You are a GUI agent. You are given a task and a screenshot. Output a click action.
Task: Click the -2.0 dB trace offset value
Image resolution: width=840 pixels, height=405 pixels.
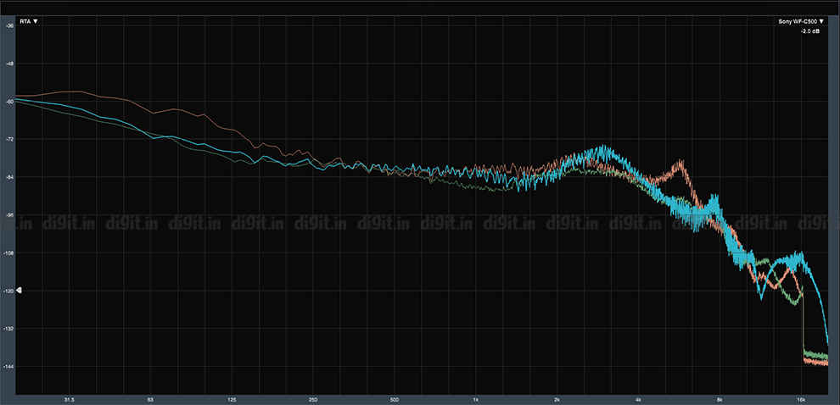[809, 31]
